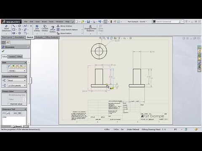Screen dimensions: 202x151
Task: Click the Save icon in title toolbar
Action: tap(88, 21)
